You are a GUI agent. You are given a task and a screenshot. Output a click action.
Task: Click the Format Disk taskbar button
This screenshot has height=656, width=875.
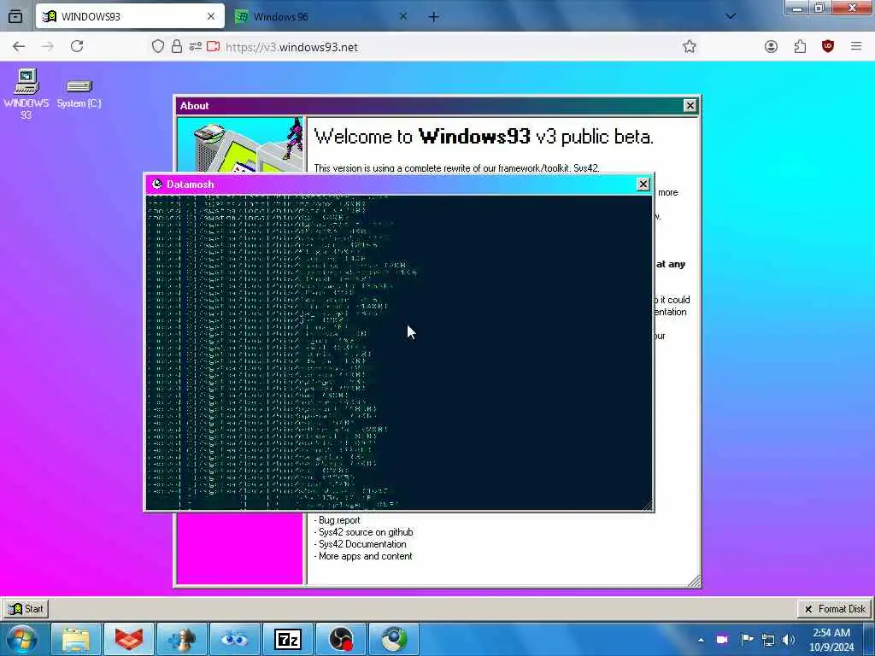tap(835, 608)
